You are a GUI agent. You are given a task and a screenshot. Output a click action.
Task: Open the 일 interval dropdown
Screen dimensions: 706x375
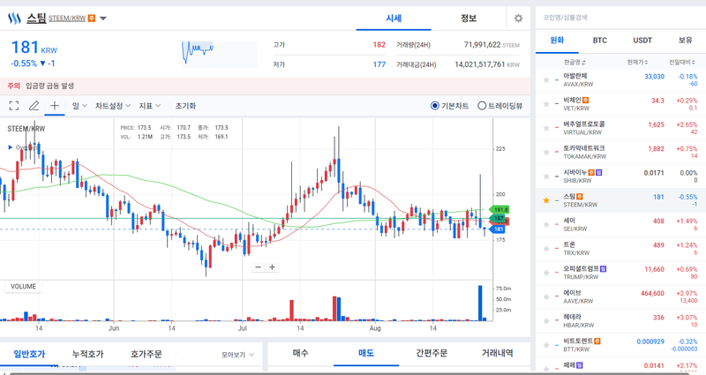click(79, 106)
